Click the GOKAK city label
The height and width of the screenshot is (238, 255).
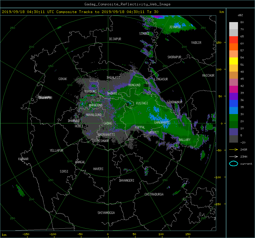[63, 79]
